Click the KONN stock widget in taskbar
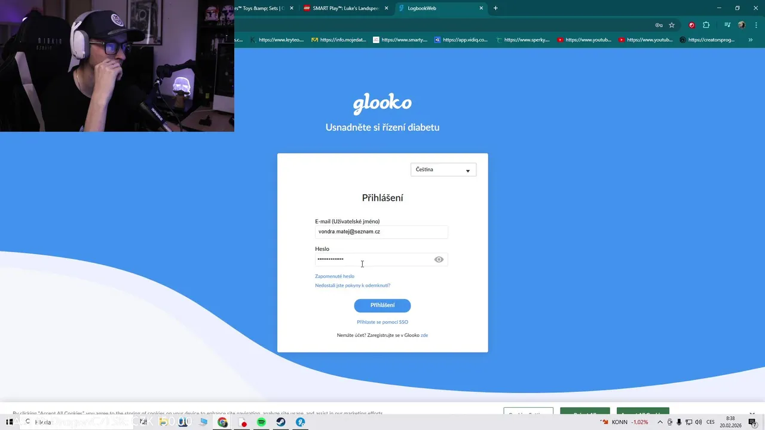765x430 pixels. point(624,422)
